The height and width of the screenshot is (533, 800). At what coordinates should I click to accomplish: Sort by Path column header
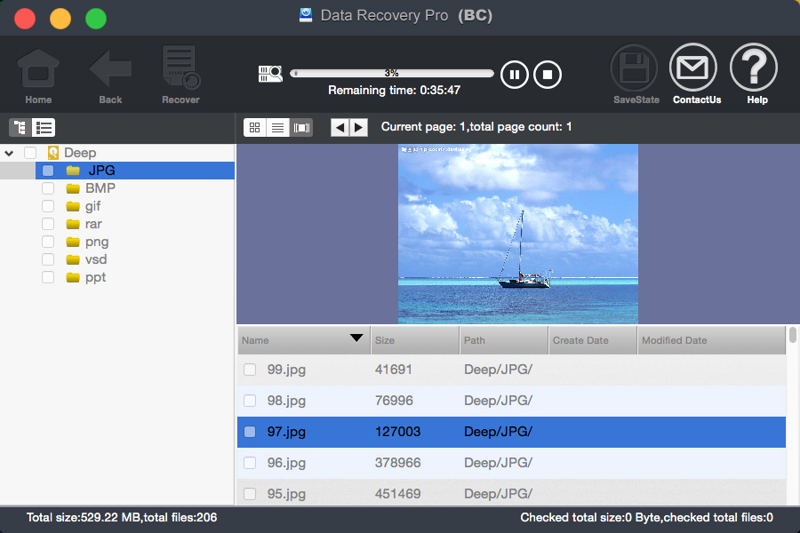[x=504, y=340]
